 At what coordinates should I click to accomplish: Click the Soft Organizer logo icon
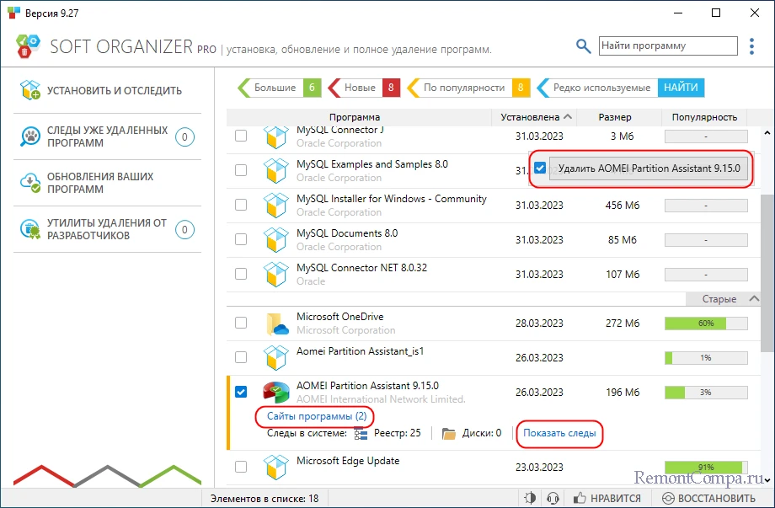[28, 46]
